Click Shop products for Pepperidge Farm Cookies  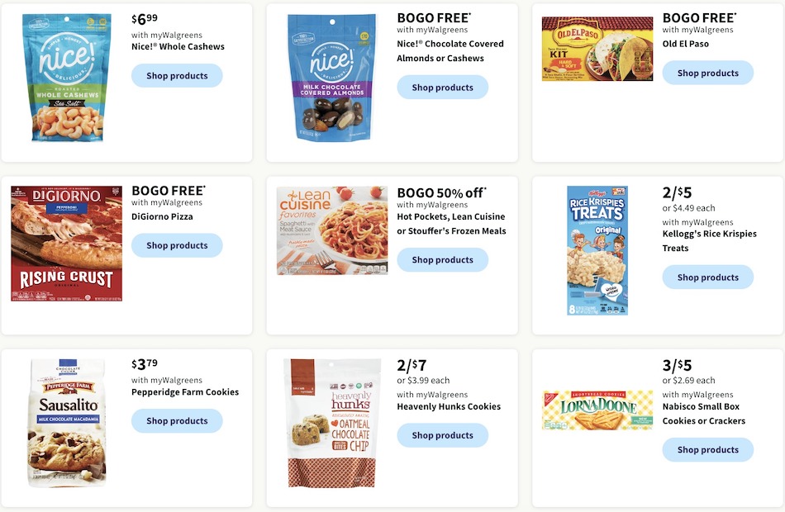(176, 420)
